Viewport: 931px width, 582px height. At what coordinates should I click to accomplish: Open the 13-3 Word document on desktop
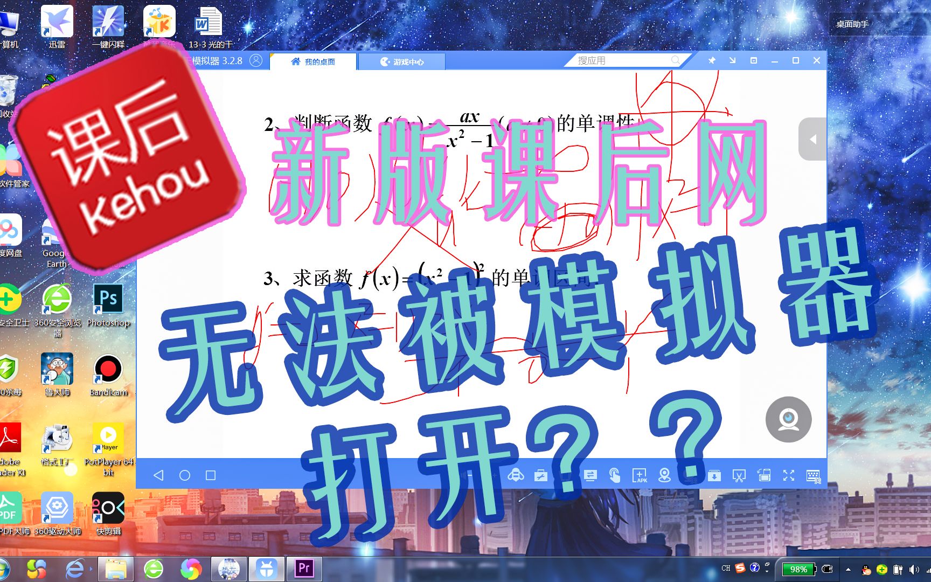[210, 26]
